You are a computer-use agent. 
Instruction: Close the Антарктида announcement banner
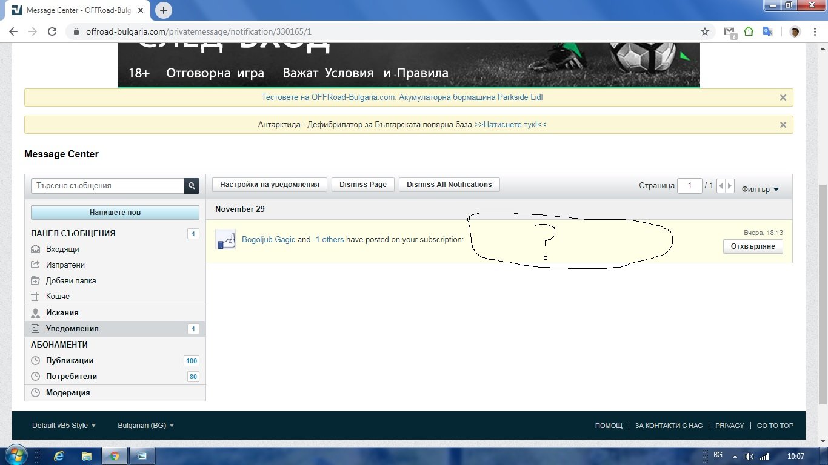(783, 125)
